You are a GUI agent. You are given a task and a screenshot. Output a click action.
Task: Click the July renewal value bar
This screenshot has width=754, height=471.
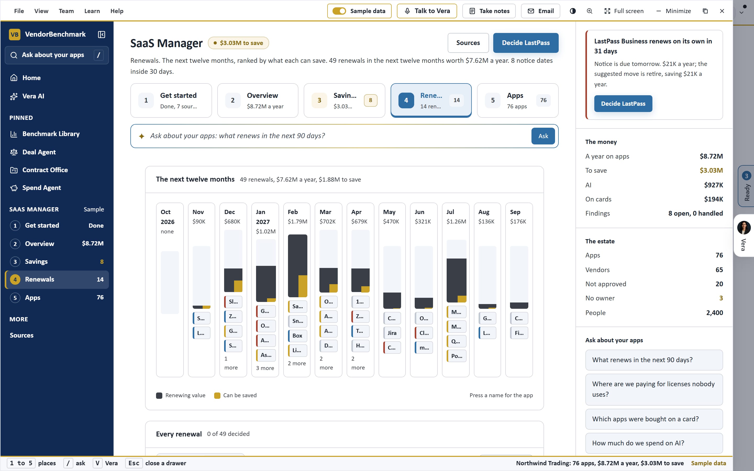pyautogui.click(x=456, y=280)
